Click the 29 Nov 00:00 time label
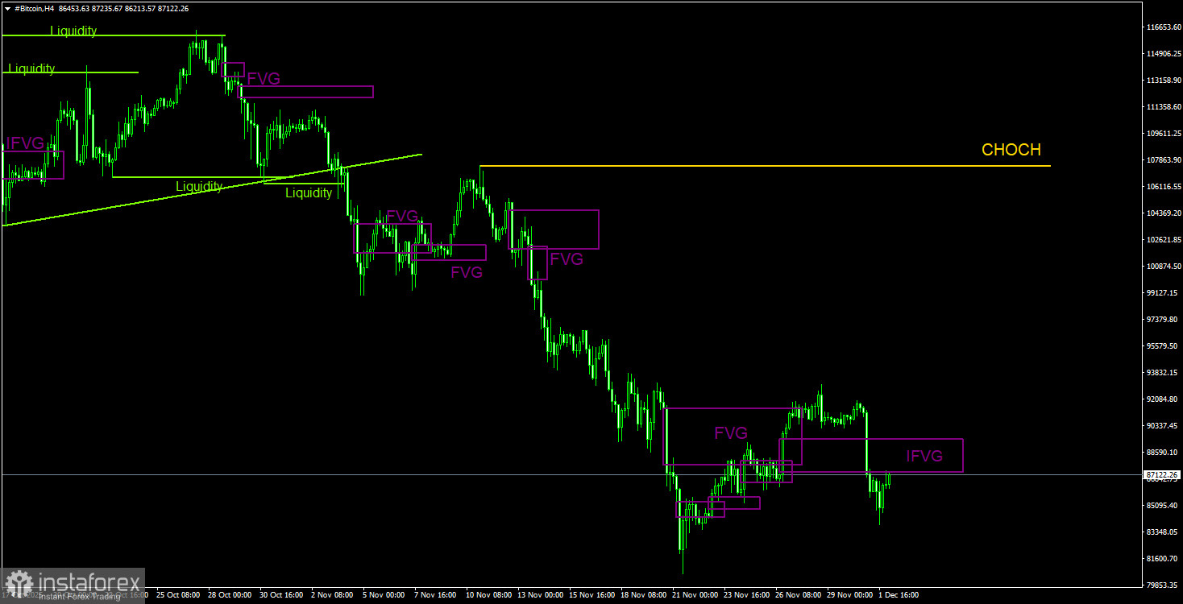1183x604 pixels. coord(849,595)
